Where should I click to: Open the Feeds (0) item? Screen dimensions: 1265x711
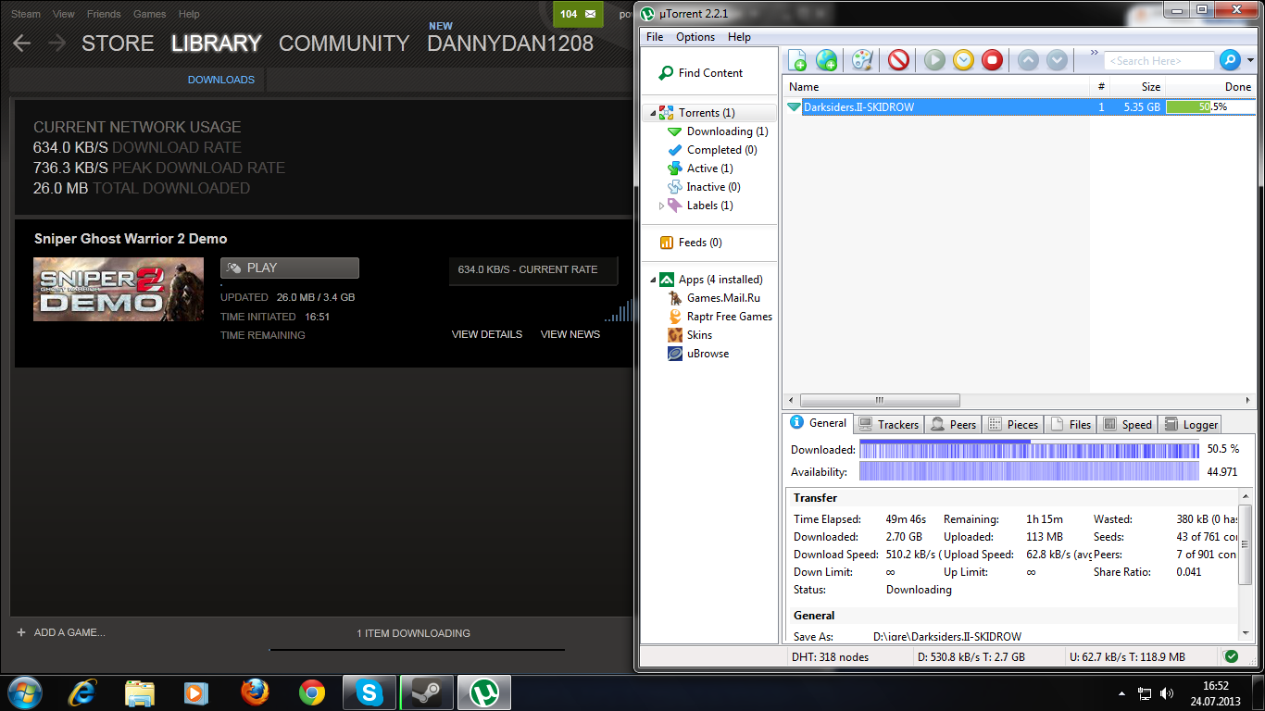700,243
